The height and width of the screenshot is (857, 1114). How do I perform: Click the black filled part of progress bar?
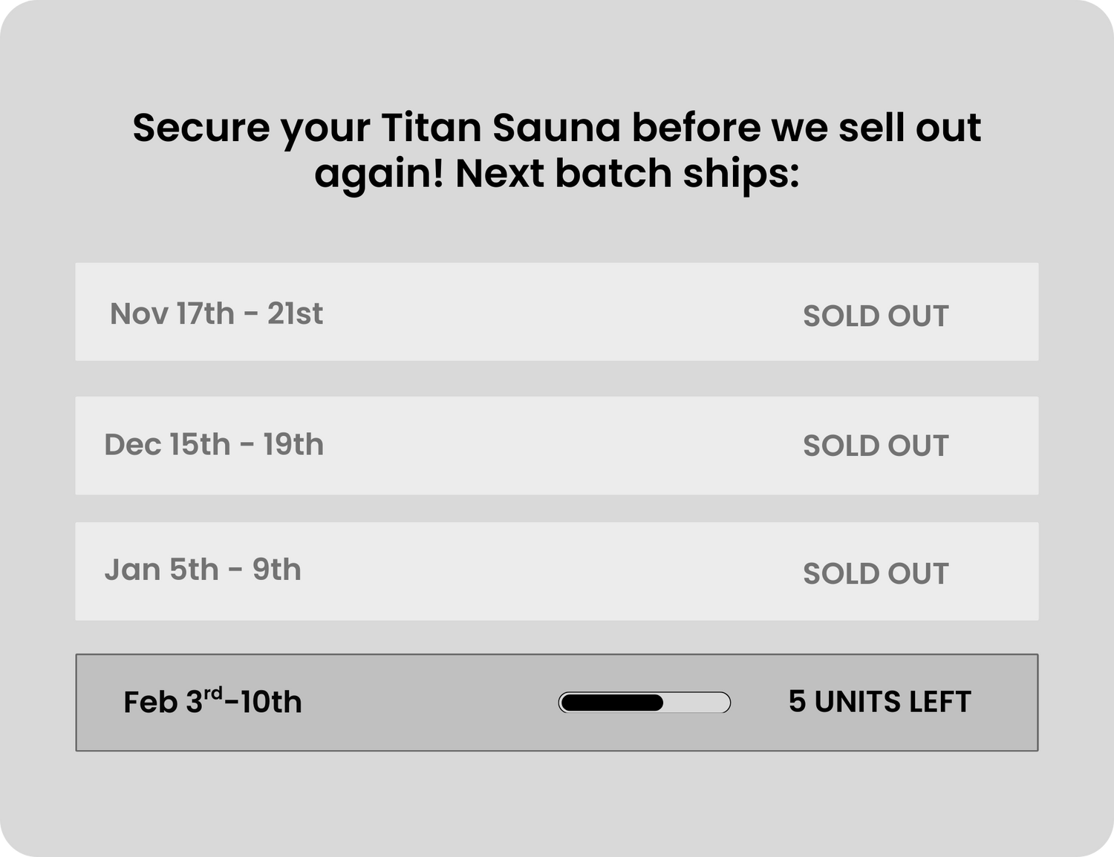click(611, 703)
